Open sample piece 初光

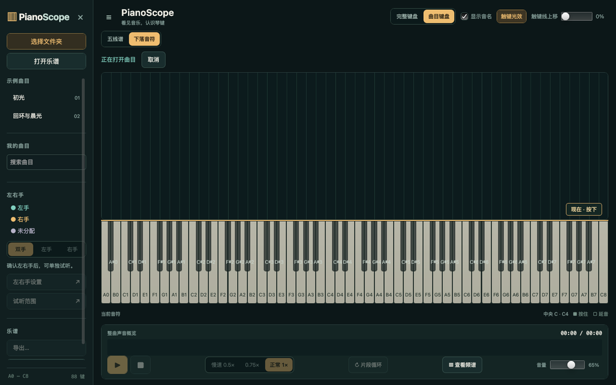[46, 97]
